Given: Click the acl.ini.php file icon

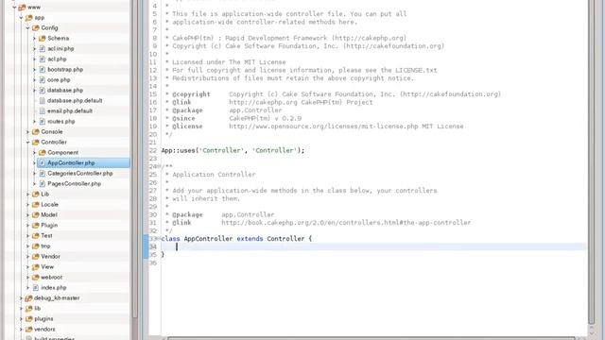Looking at the screenshot, I should 42,49.
